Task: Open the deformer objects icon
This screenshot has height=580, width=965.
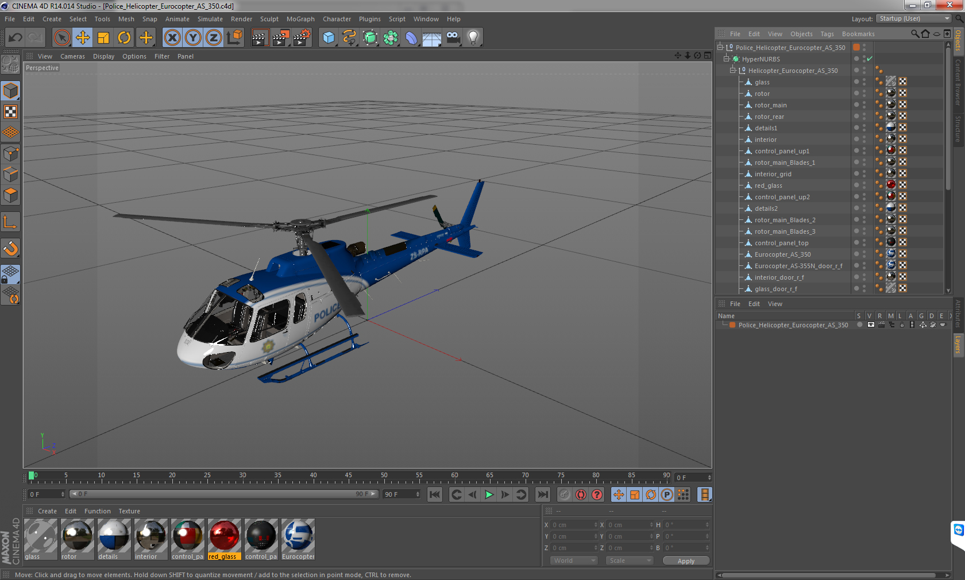Action: click(412, 38)
